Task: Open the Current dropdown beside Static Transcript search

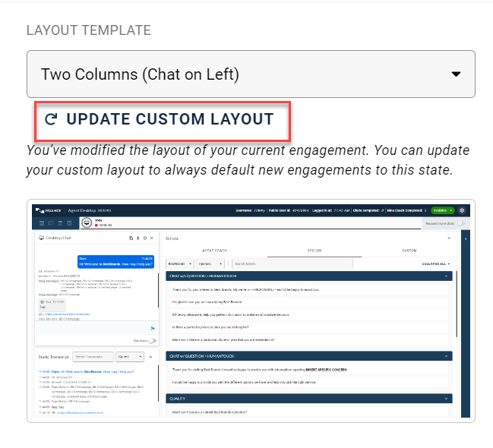Action: [x=130, y=357]
